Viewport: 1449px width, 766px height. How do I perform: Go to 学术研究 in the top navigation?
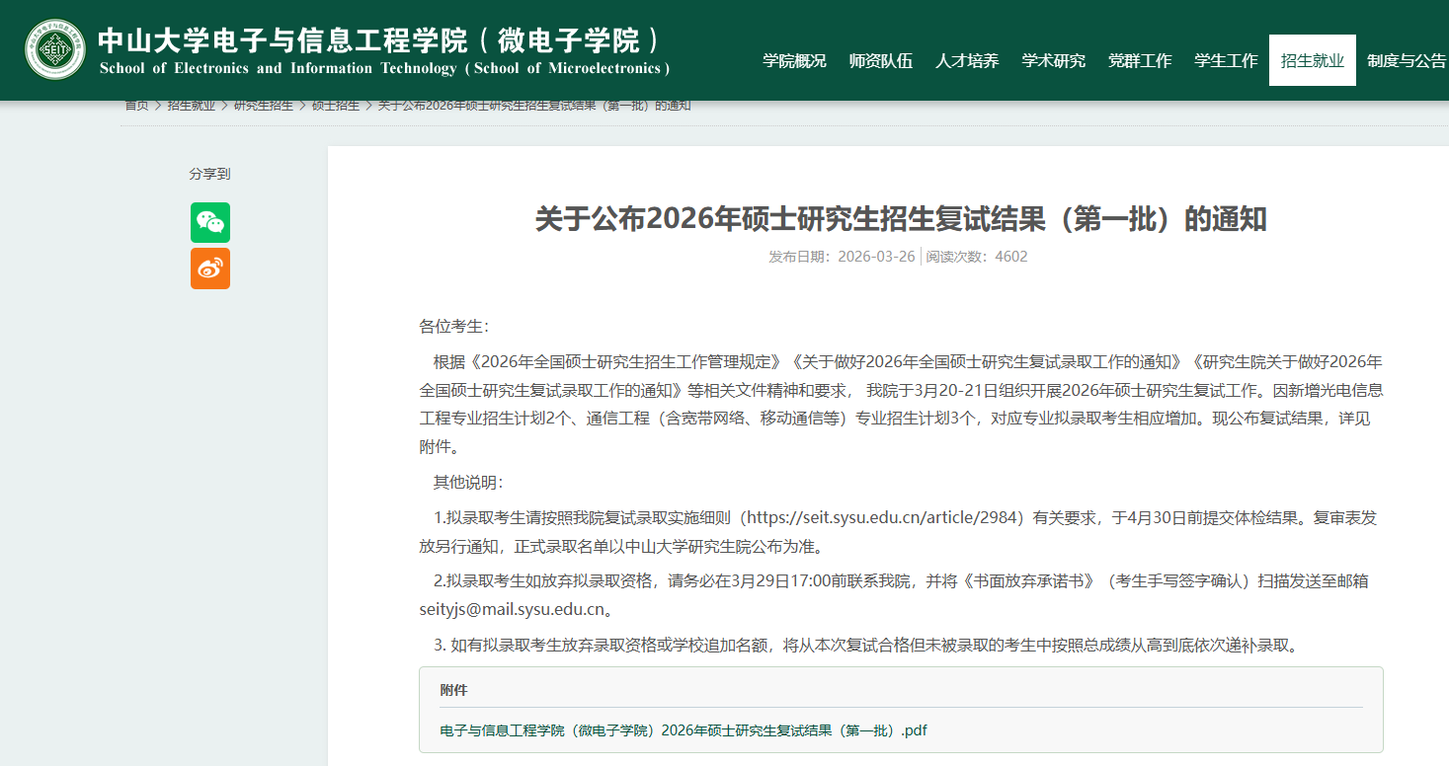pyautogui.click(x=1053, y=61)
